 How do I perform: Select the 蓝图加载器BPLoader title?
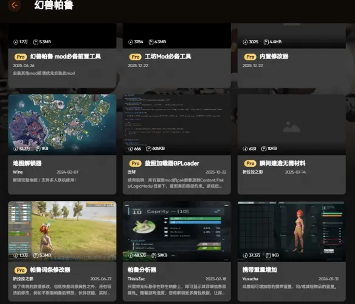(172, 163)
